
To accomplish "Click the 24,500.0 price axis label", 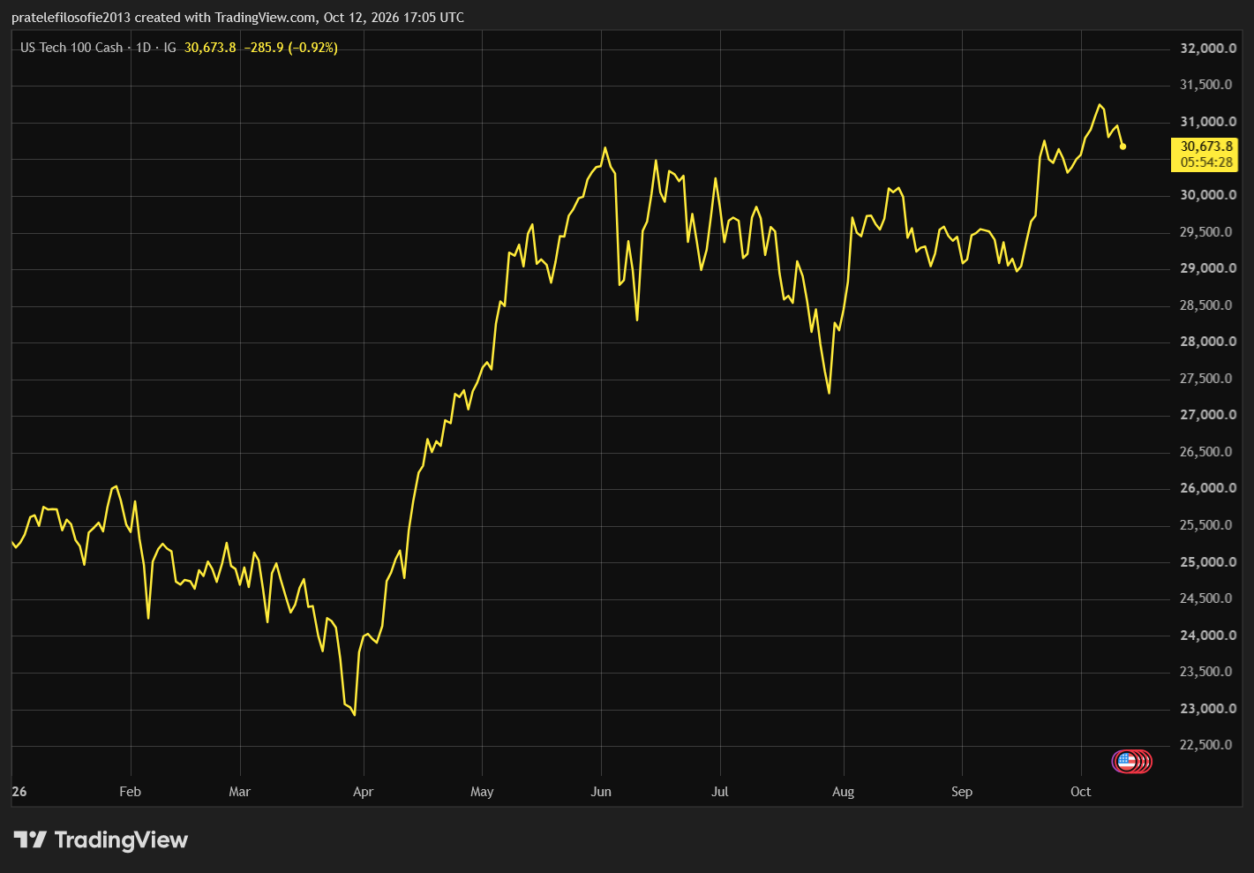I will (x=1208, y=598).
